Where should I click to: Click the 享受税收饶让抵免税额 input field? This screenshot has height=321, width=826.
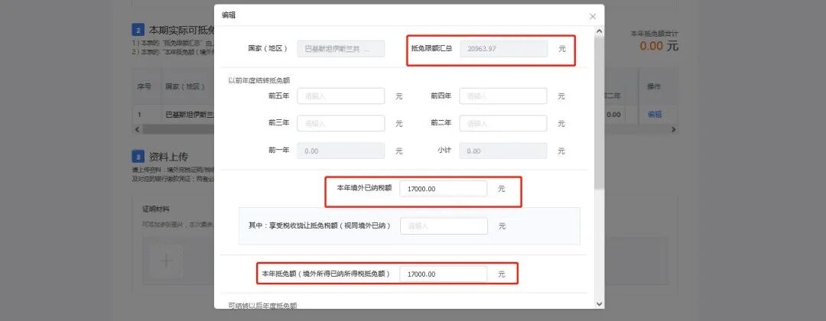click(x=444, y=225)
